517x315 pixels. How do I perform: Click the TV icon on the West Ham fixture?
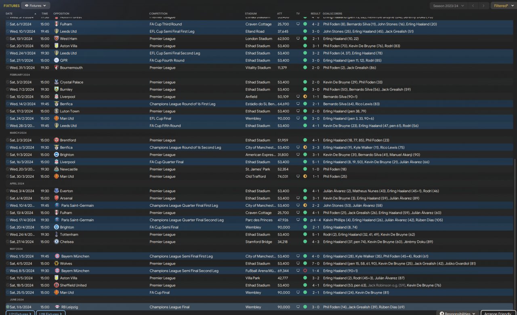pos(298,39)
